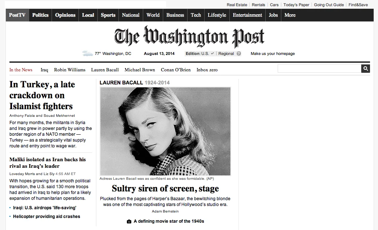Open the Turkey crackdown on Islamist fighters headline
This screenshot has width=378, height=230.
[42, 95]
